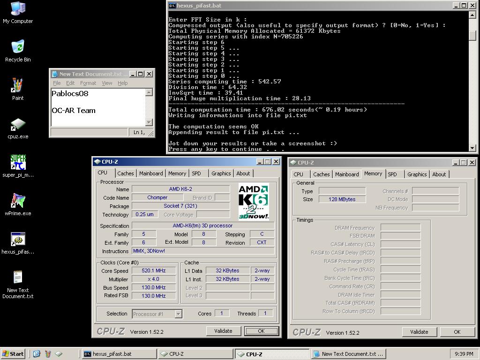The image size is (480, 360).
Task: Click the 128 MBytes memory size value
Action: tap(342, 199)
